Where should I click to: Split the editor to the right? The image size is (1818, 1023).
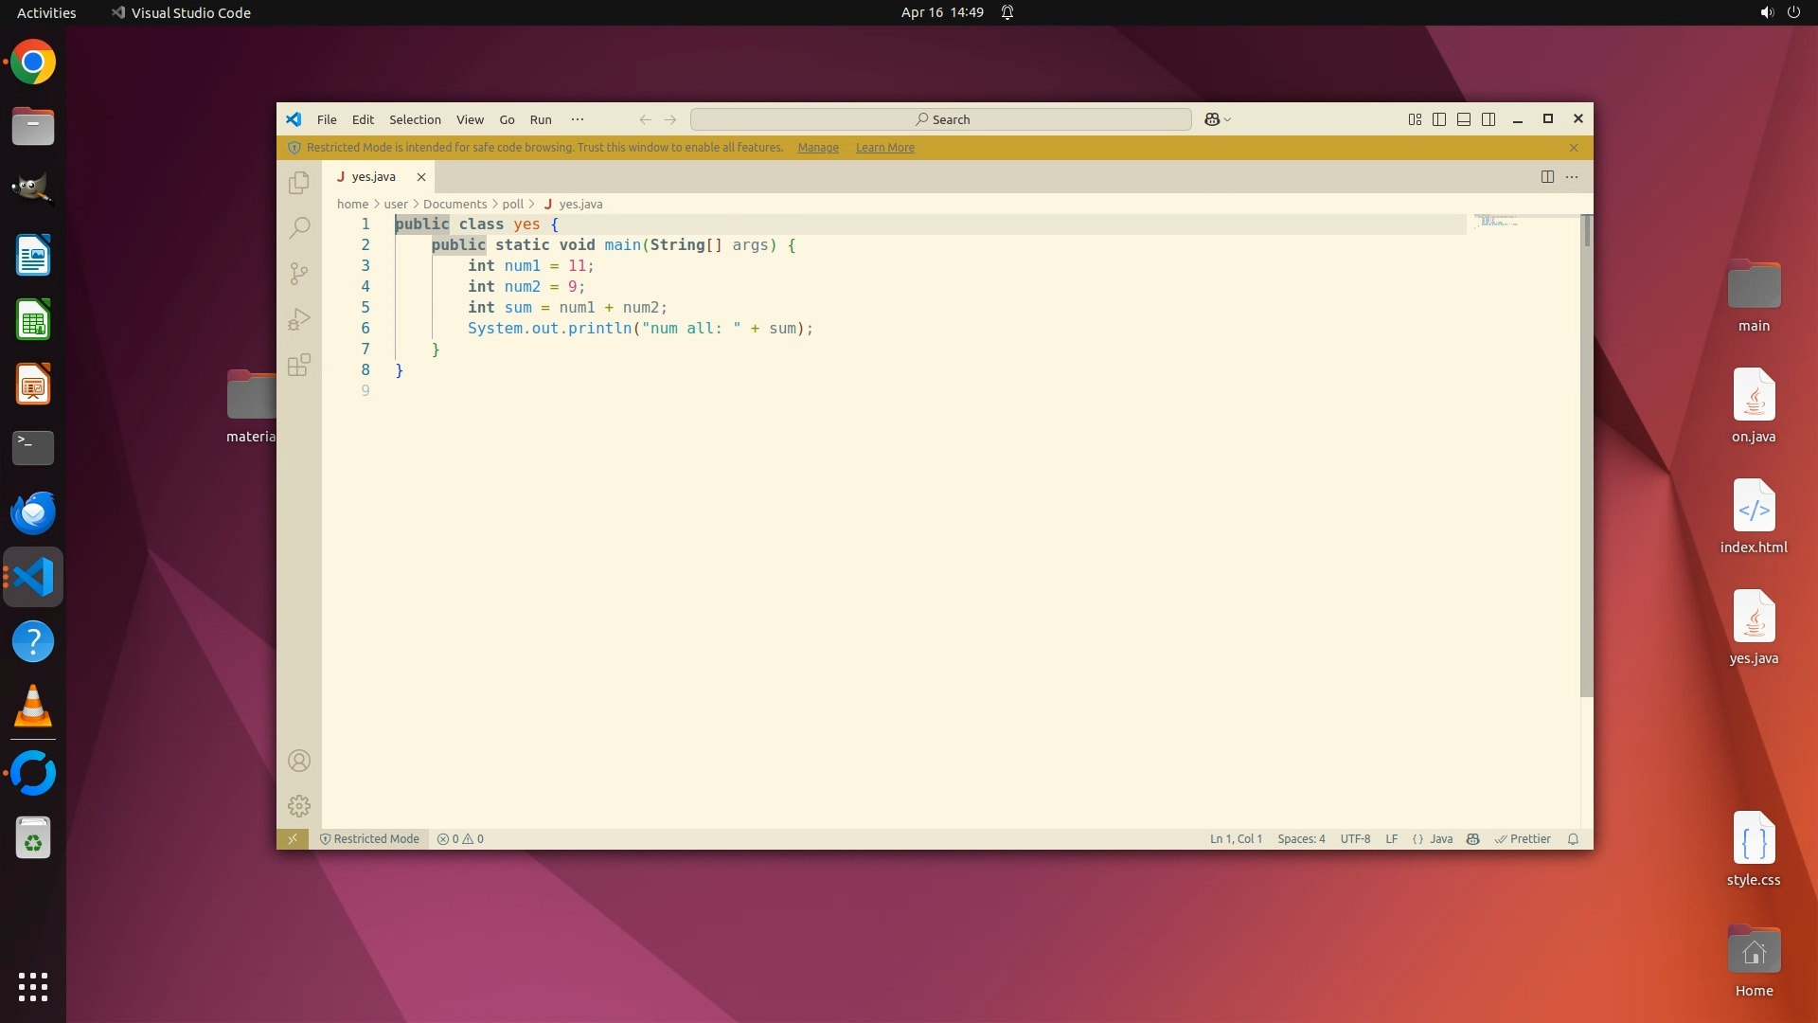pos(1547,177)
